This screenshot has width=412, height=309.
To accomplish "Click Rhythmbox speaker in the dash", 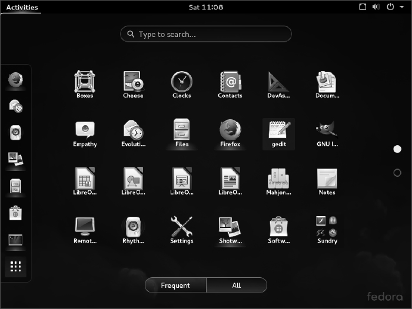I will tap(15, 132).
